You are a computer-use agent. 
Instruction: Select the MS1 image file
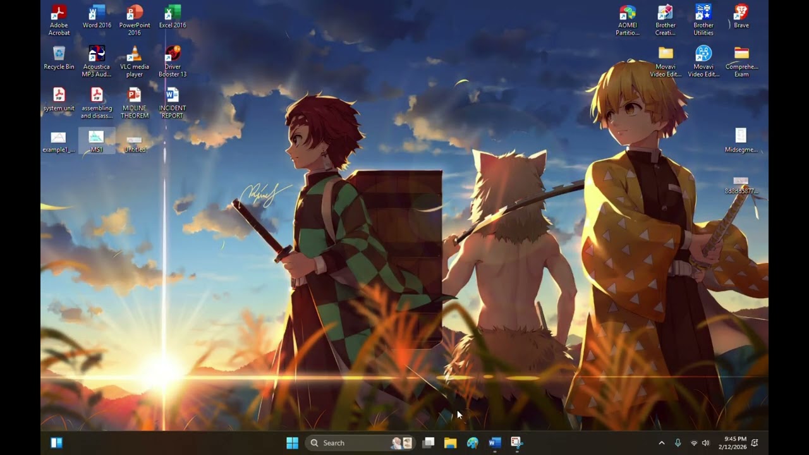(97, 142)
